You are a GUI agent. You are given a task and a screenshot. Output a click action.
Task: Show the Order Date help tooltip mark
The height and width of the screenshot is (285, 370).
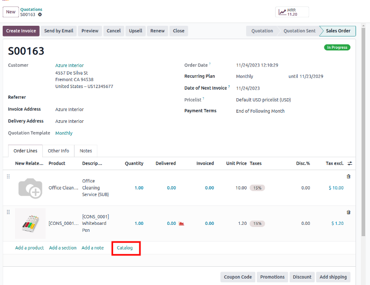(x=210, y=63)
